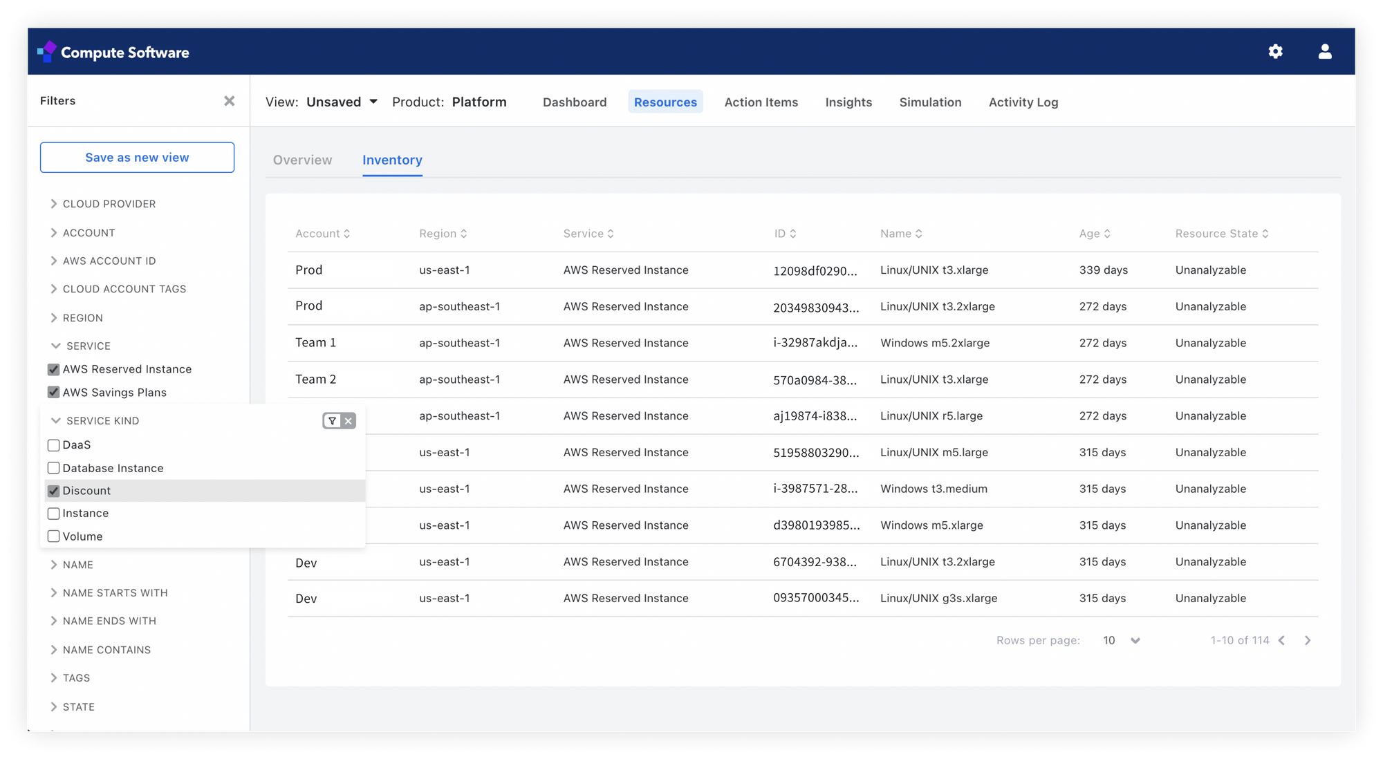Switch to the Overview tab
Screen dimensions: 1383x759
302,160
